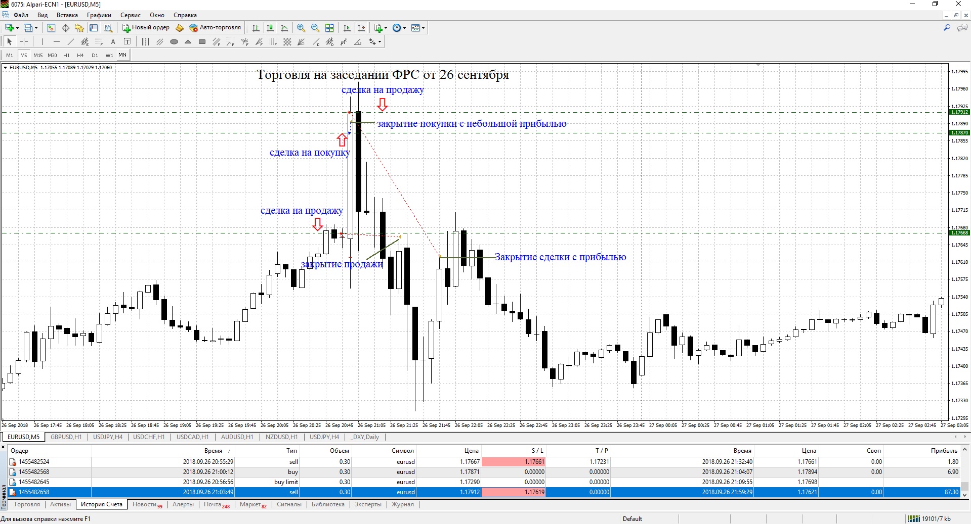Open the MetaEditor book icon
971x524 pixels.
(x=180, y=28)
